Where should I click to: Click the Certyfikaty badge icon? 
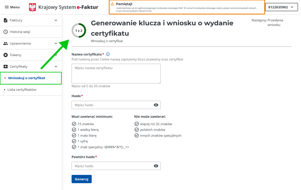point(5,66)
